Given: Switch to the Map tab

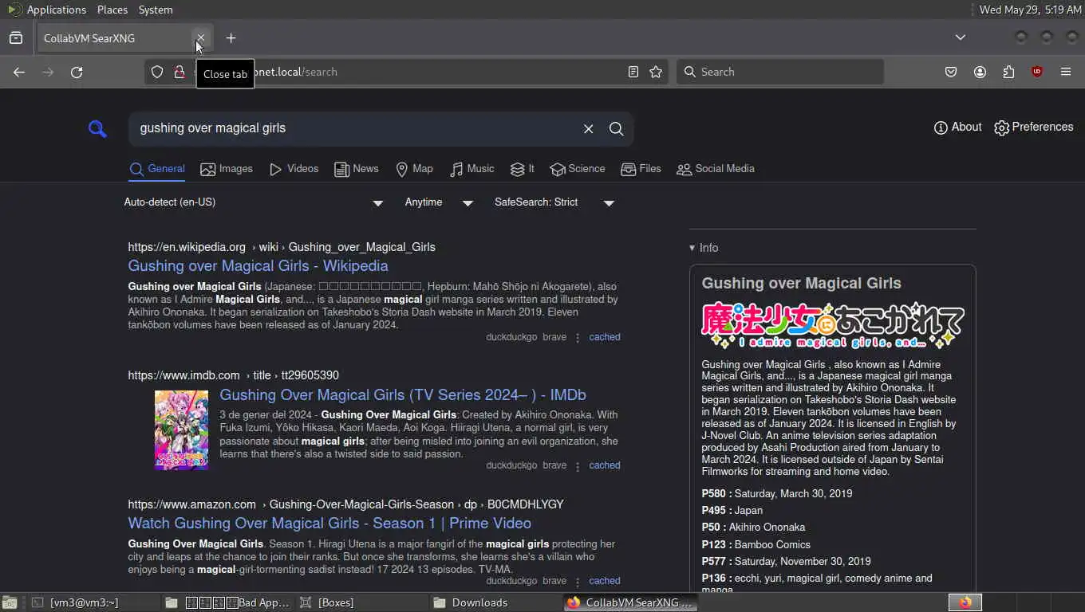Looking at the screenshot, I should tap(414, 169).
